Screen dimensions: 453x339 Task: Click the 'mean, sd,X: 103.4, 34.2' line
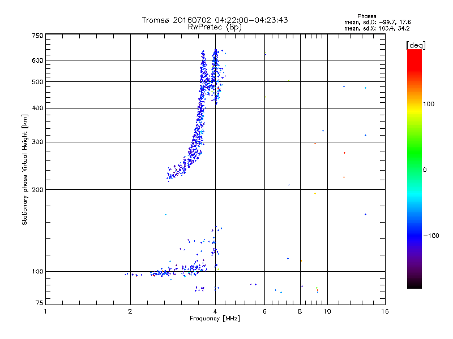pos(377,28)
